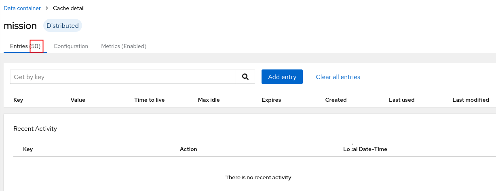Click the breadcrumb chevron separator
This screenshot has width=496, height=191.
47,8
